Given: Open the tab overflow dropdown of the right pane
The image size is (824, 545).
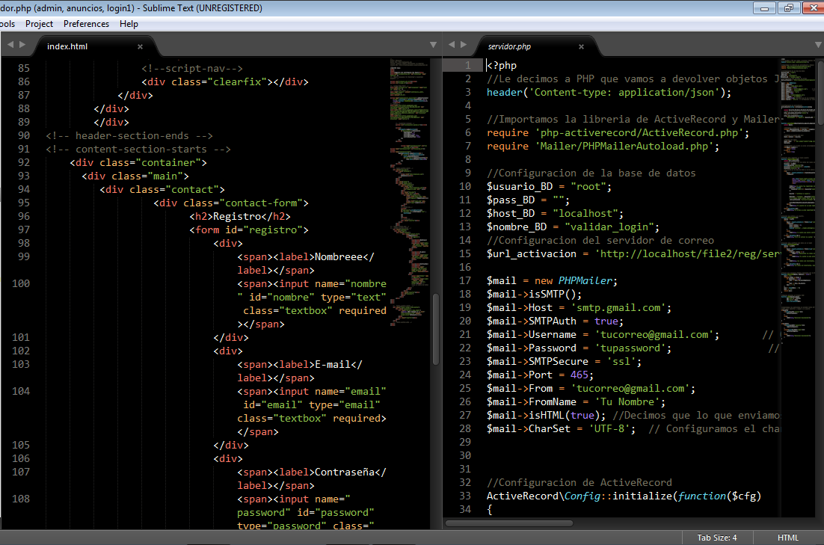Looking at the screenshot, I should pyautogui.click(x=817, y=45).
